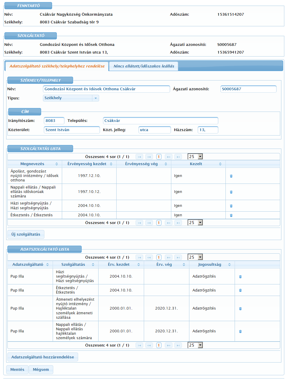Focus the Irányítószám field
This screenshot has height=380, width=287.
tap(54, 121)
